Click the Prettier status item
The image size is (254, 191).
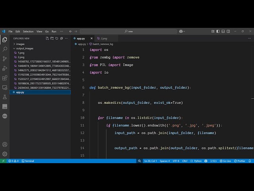(240, 161)
